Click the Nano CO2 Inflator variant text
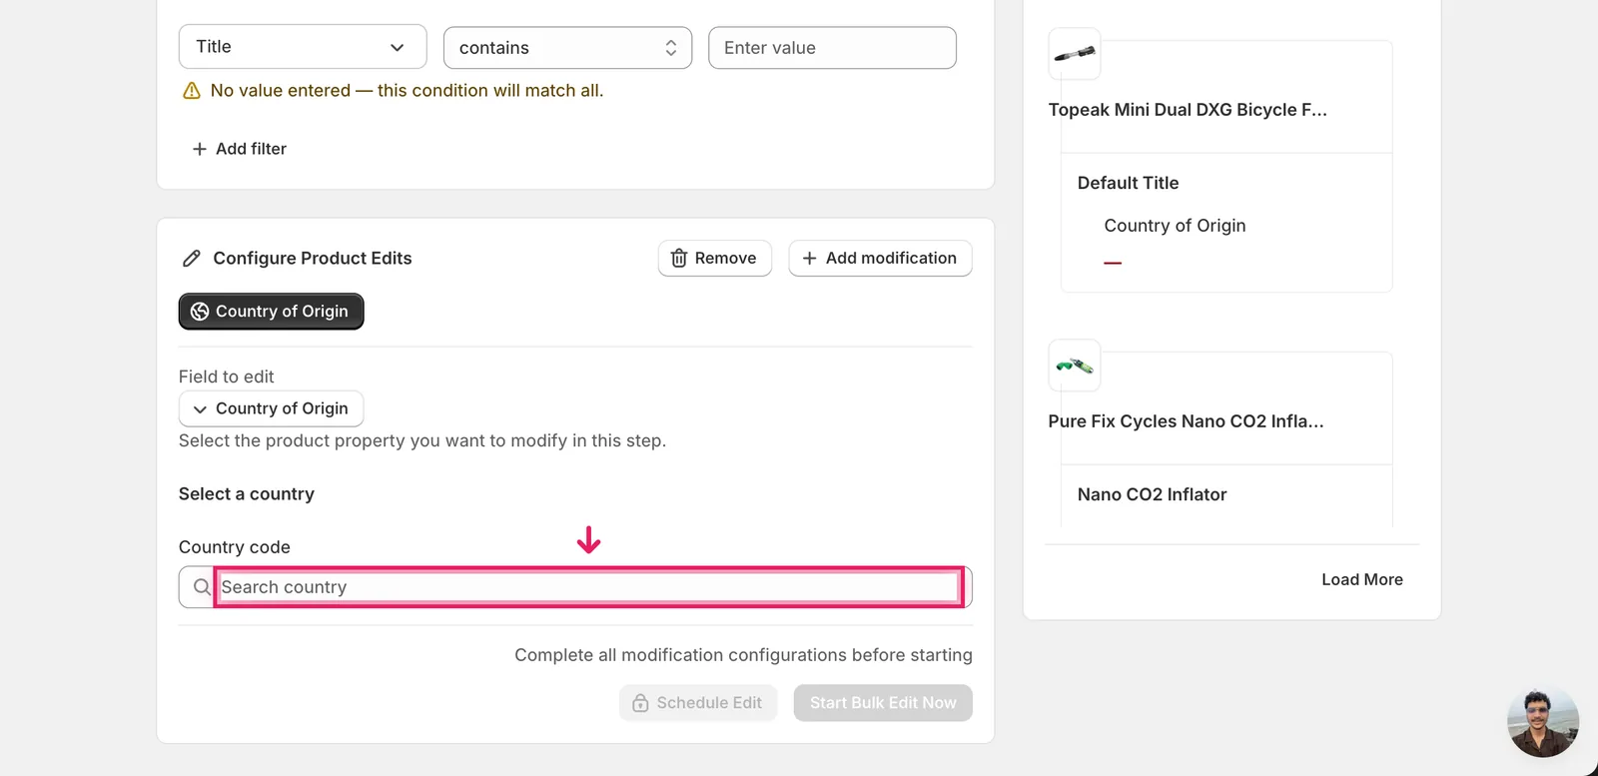 coord(1152,494)
